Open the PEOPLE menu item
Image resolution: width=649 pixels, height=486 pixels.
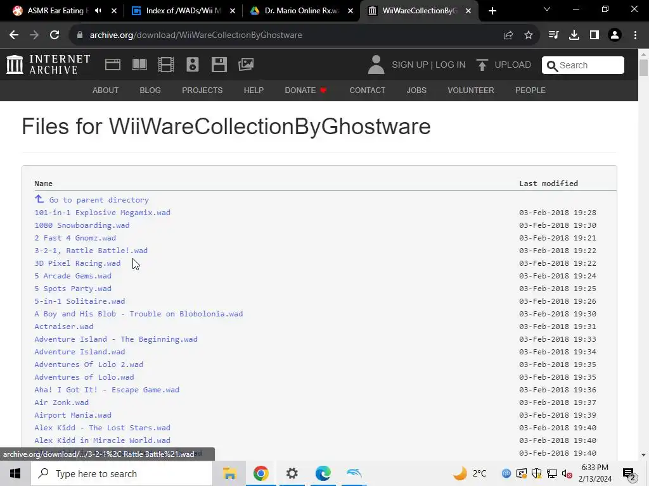point(530,90)
